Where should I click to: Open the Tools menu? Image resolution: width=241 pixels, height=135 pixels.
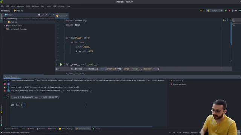[x=49, y=6]
